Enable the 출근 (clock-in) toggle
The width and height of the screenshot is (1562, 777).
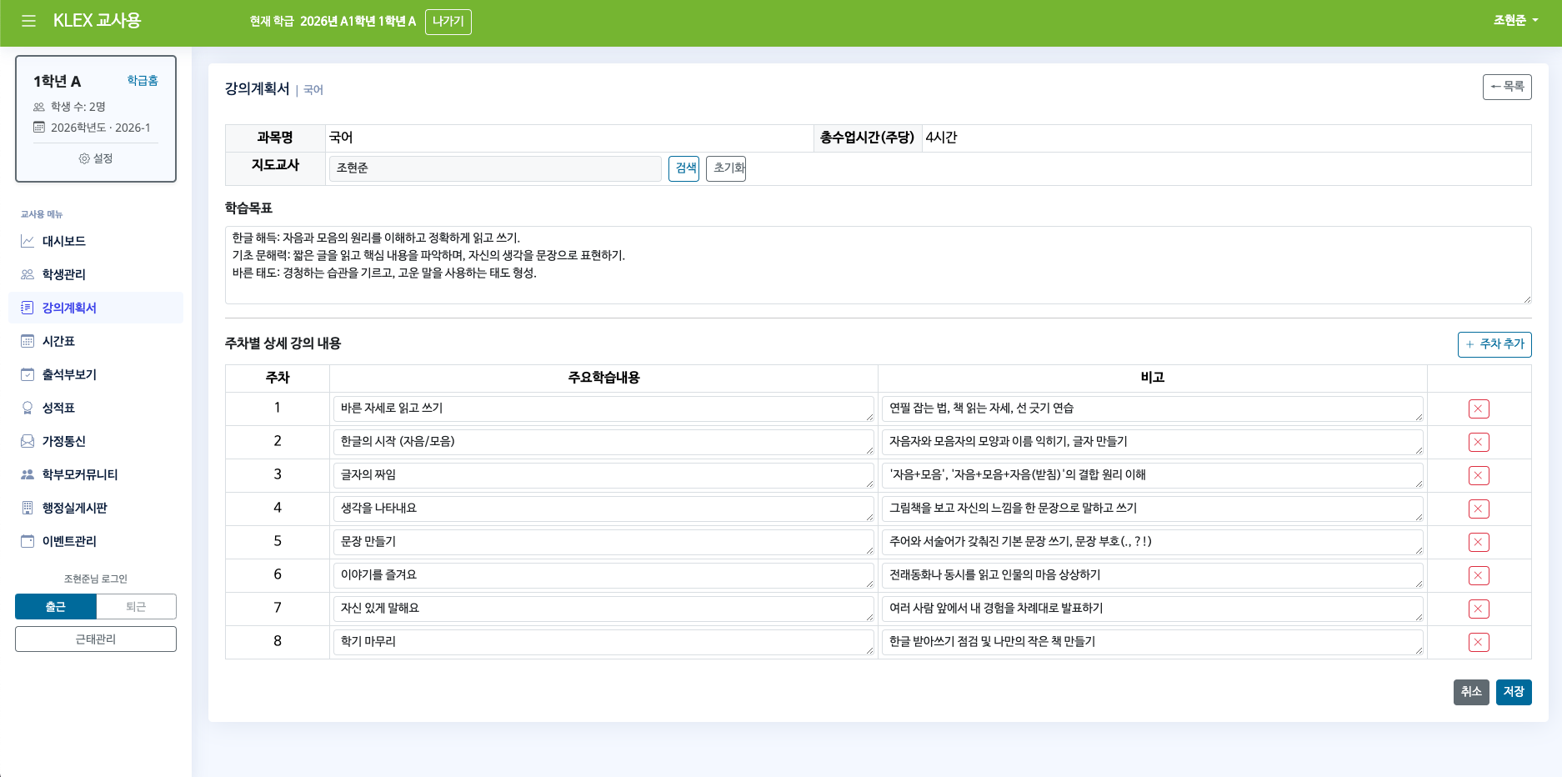55,606
